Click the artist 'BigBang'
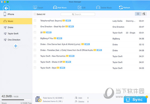150x104 pixels. 116,39
